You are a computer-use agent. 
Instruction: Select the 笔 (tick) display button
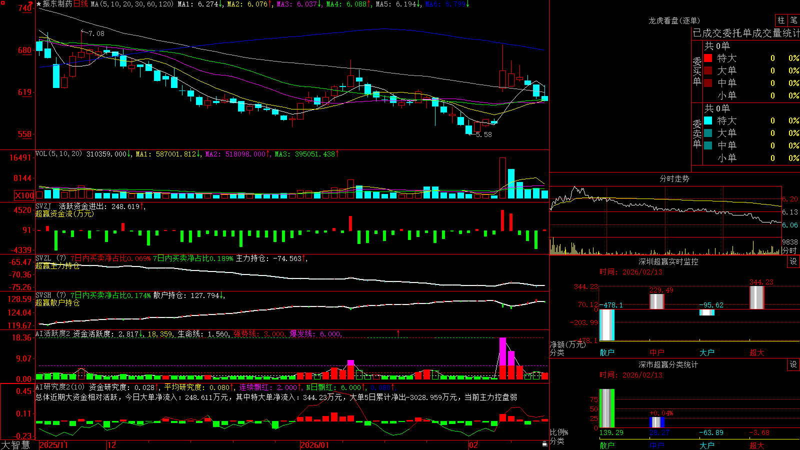pos(793,20)
